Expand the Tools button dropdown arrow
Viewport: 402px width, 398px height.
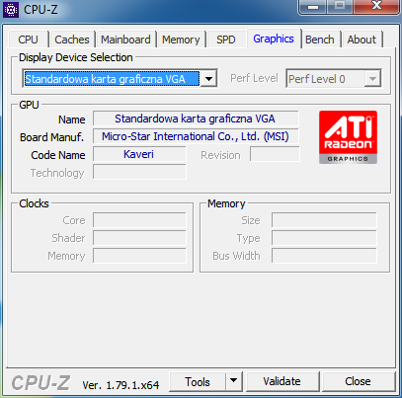click(x=234, y=381)
